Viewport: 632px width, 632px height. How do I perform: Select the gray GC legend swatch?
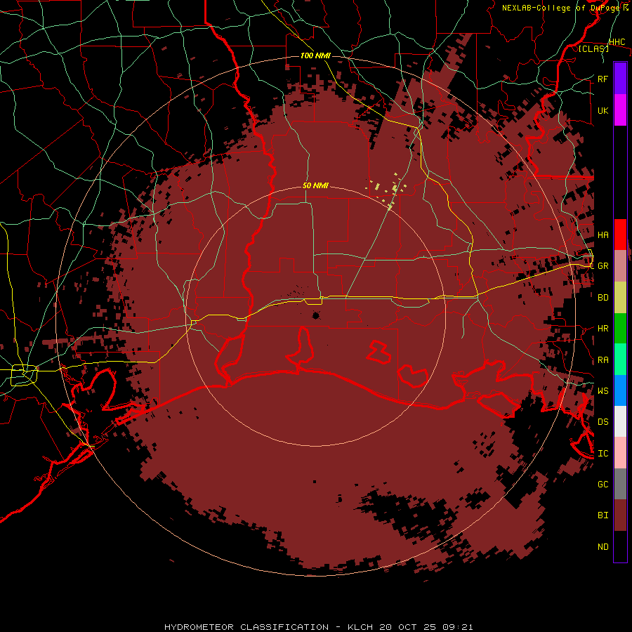(x=620, y=484)
